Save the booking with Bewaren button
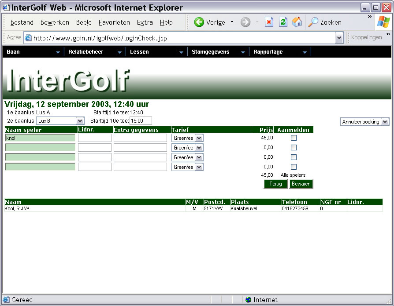The height and width of the screenshot is (306, 394). click(x=301, y=184)
